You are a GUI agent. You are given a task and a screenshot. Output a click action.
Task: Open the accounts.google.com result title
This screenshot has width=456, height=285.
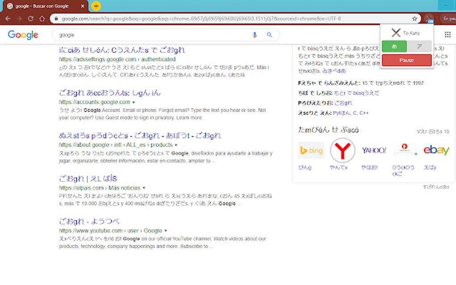tap(110, 92)
